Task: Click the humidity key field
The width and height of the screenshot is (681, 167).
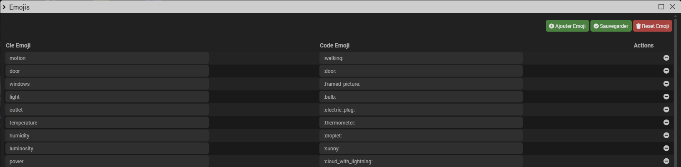Action: 107,136
